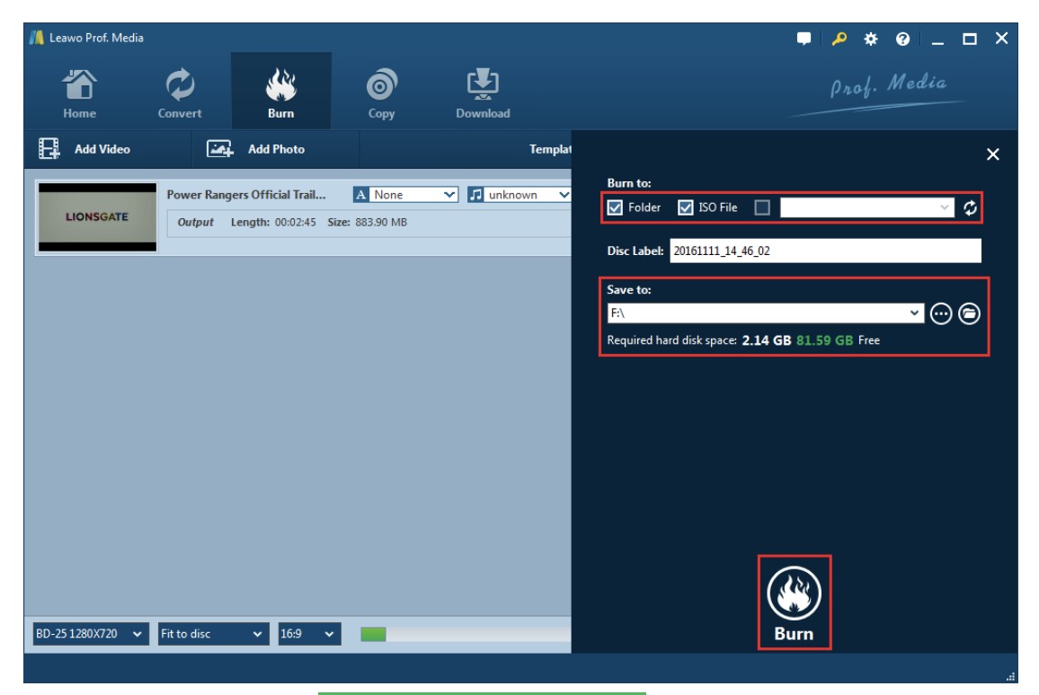This screenshot has width=1039, height=695.
Task: Uncheck the ISO File checkbox
Action: click(x=686, y=208)
